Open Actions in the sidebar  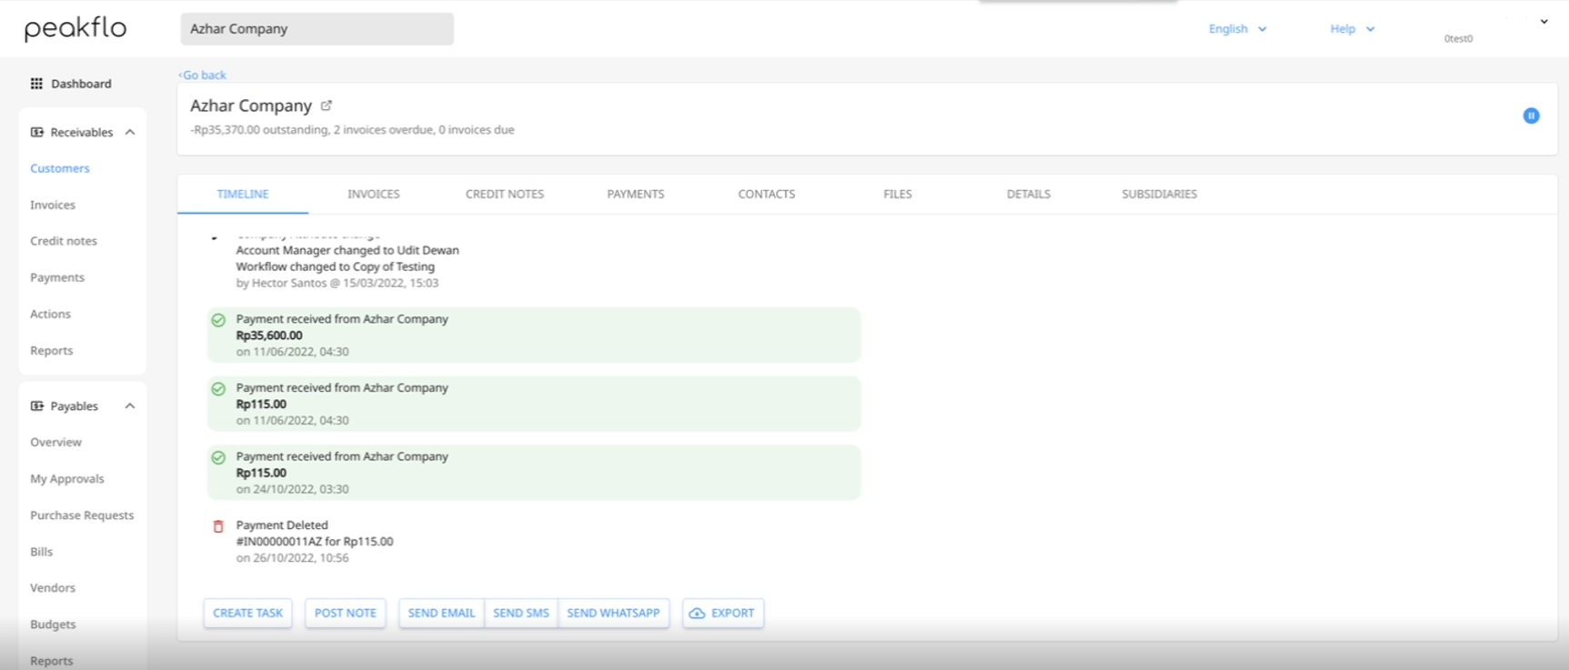[x=50, y=314]
